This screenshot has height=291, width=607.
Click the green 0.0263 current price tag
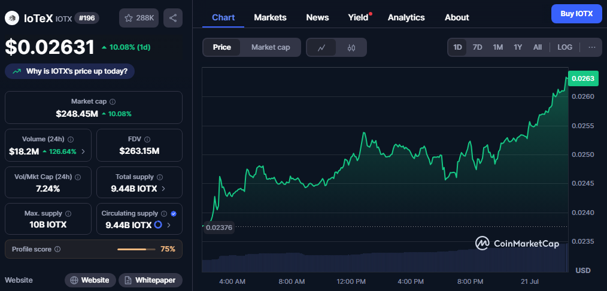(x=583, y=78)
